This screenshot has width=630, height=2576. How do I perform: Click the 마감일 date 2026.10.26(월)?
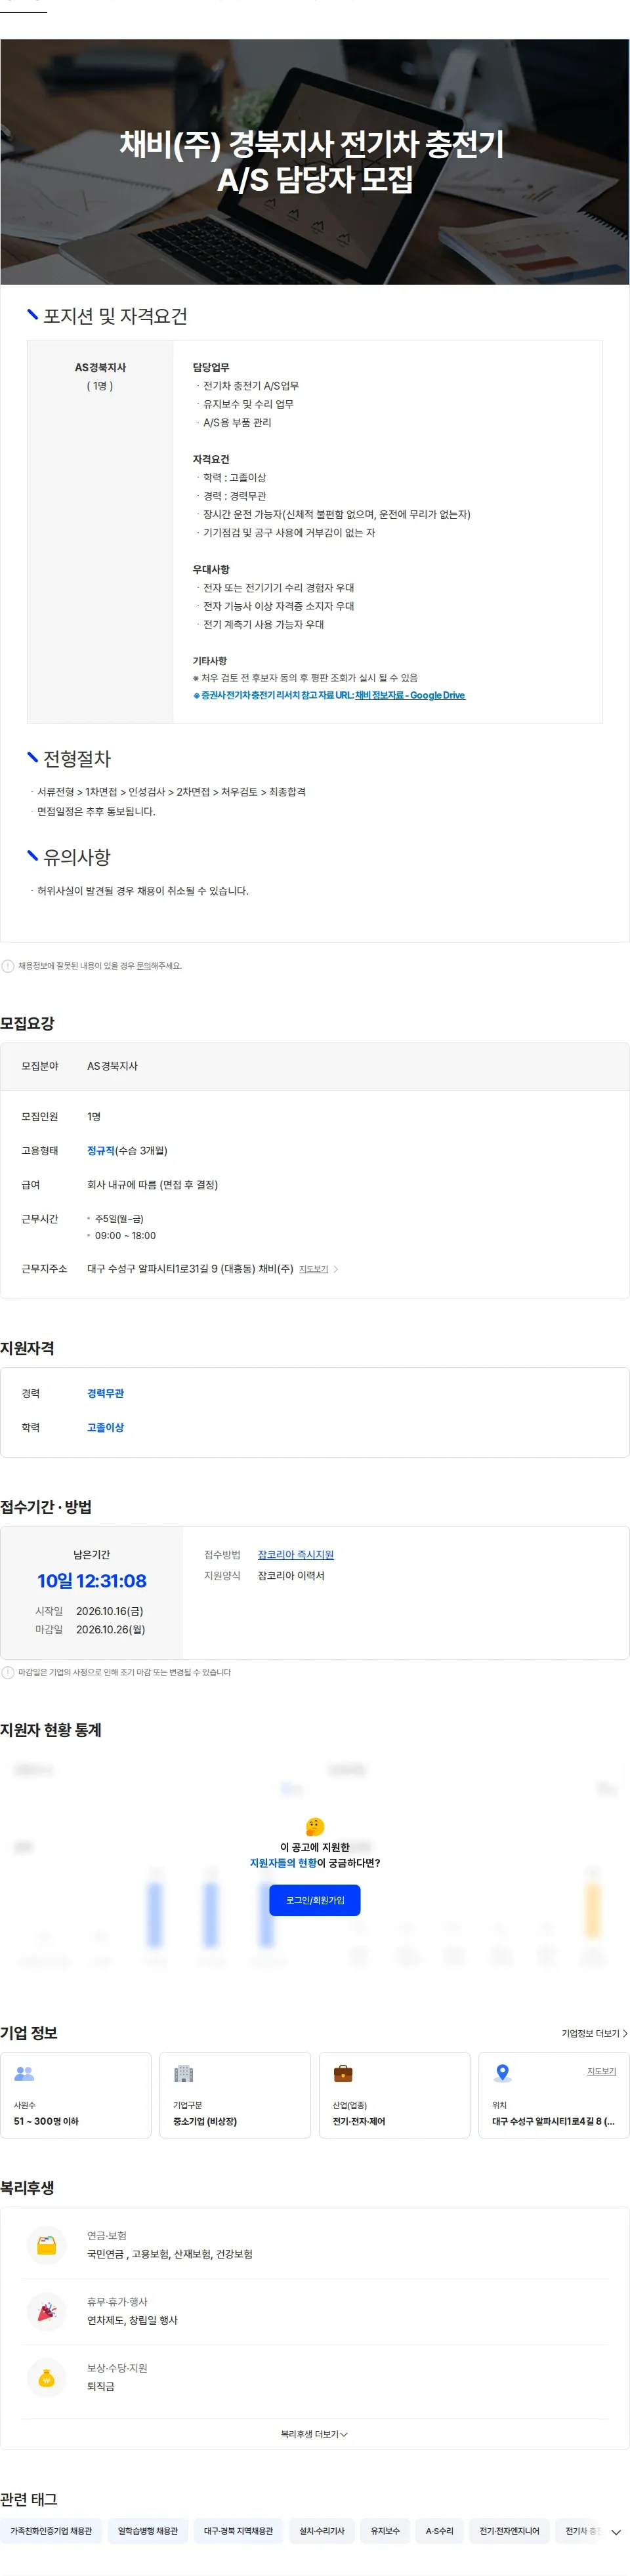tap(110, 1629)
